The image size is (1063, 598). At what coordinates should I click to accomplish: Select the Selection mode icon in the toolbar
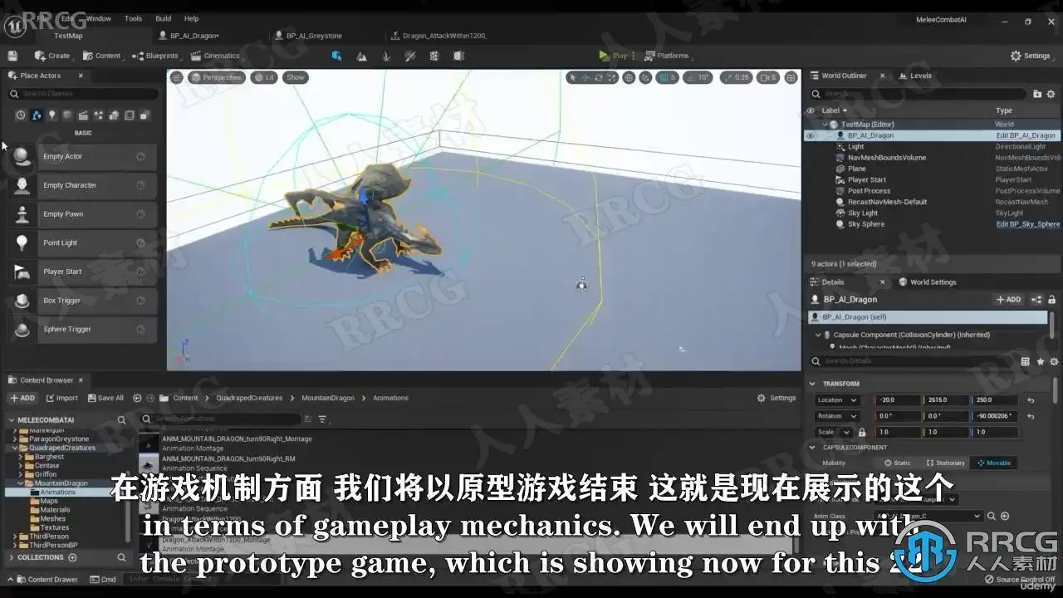point(336,56)
